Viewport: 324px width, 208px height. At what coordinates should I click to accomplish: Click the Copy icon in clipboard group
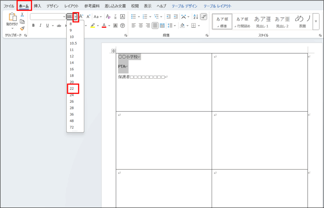point(22,22)
